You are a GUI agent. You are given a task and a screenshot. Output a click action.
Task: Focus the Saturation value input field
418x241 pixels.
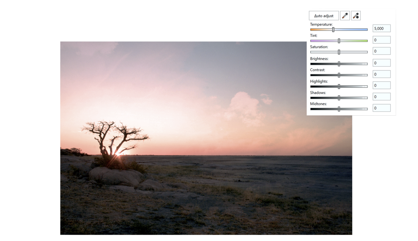pos(381,51)
